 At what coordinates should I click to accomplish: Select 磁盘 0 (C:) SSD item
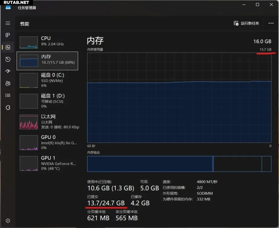point(47,80)
